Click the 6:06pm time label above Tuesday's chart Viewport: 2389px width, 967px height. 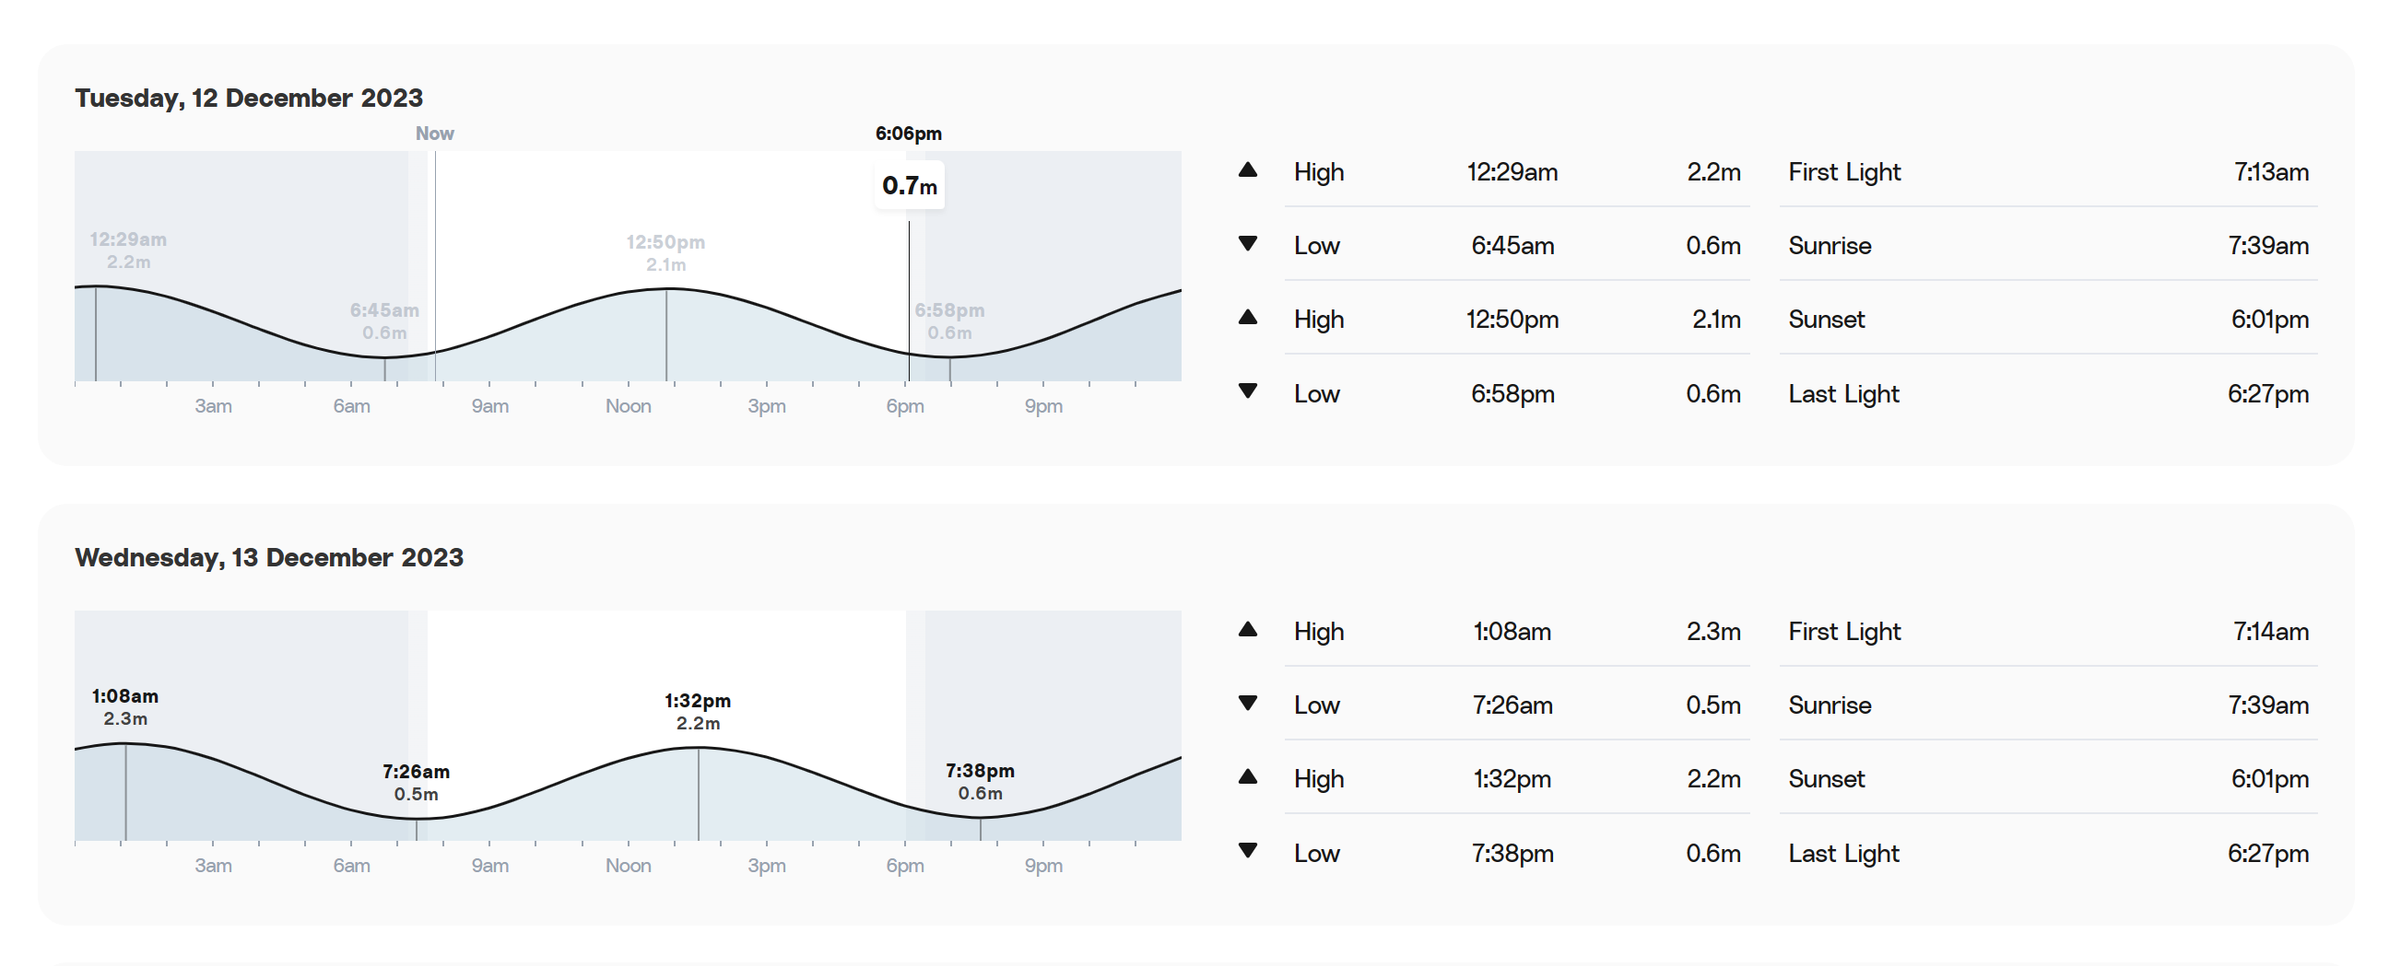coord(908,134)
